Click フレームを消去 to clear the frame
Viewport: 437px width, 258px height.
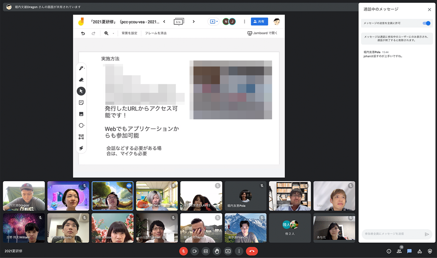[x=156, y=33]
